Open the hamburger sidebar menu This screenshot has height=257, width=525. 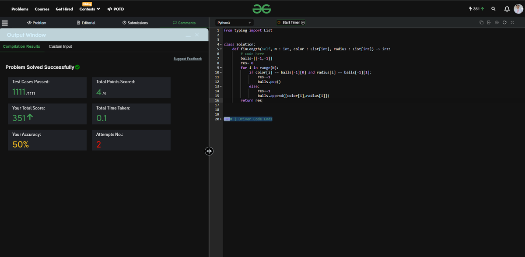[5, 23]
